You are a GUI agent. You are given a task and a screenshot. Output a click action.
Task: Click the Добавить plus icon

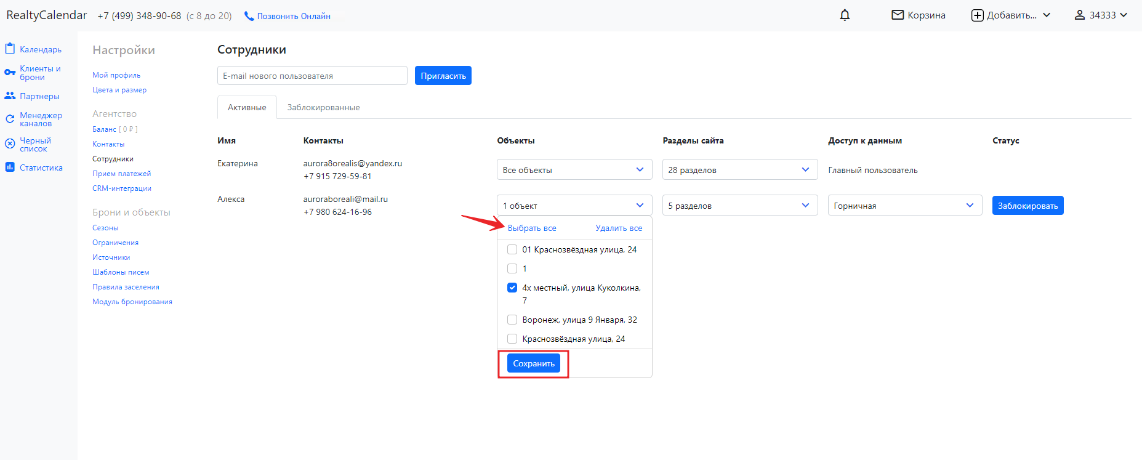tap(977, 15)
